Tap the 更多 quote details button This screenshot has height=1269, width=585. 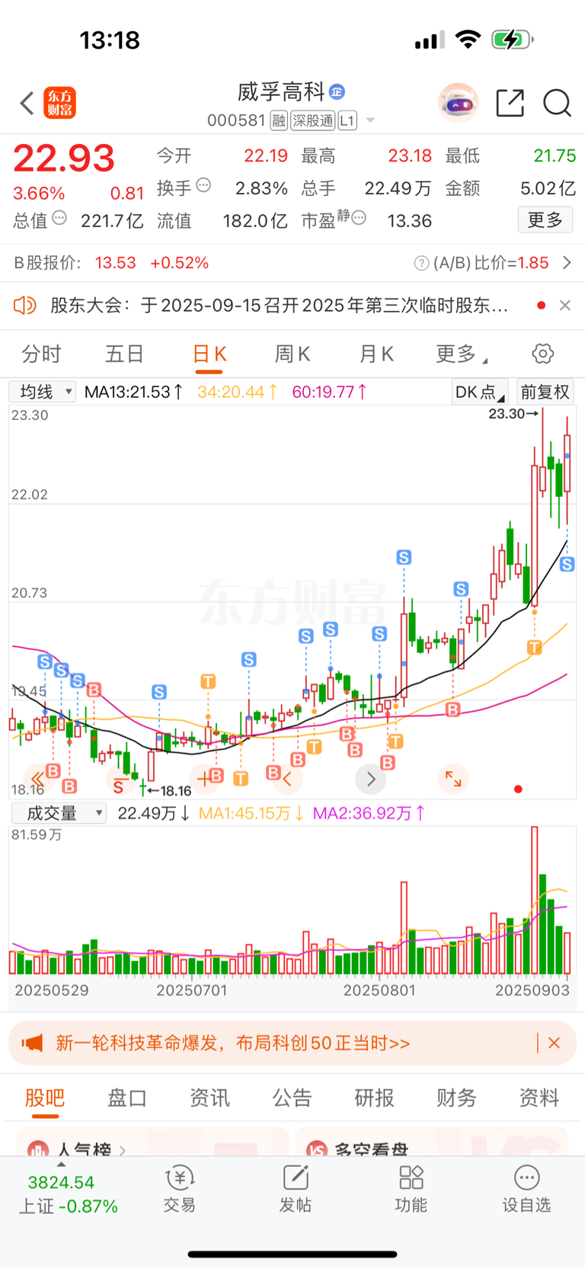pos(545,220)
